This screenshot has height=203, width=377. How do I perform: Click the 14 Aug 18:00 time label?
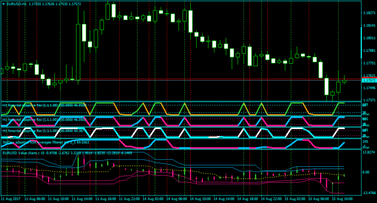click(x=248, y=199)
